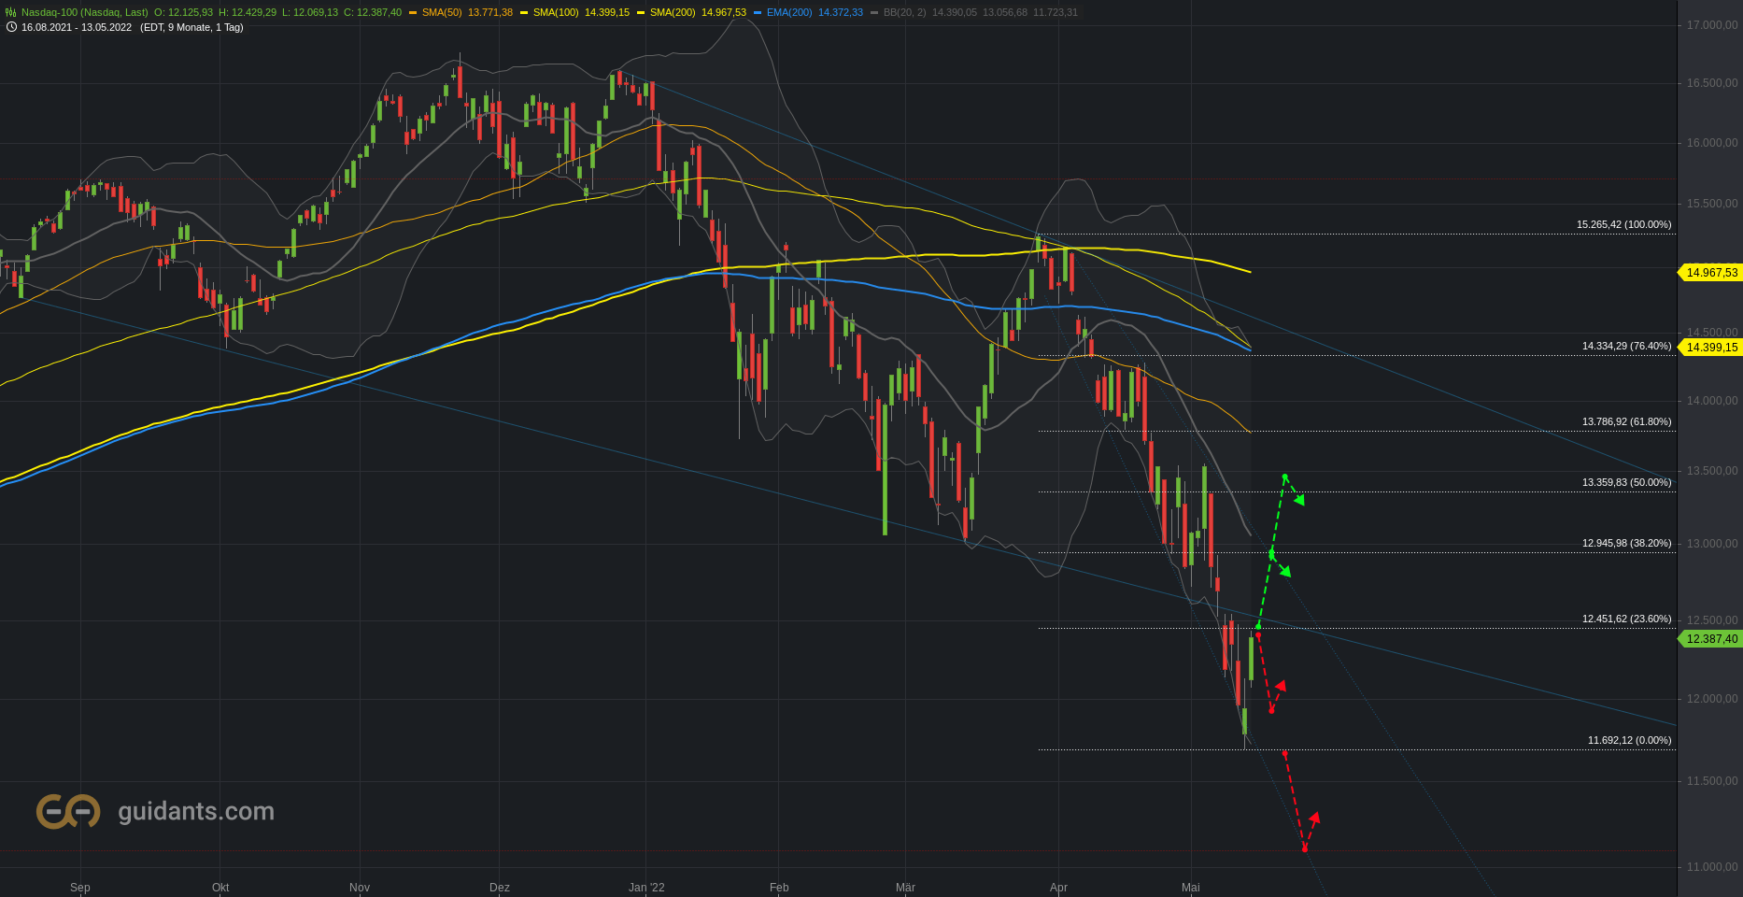This screenshot has height=897, width=1743.
Task: Click the 13.500,00 price axis label
Action: (1712, 471)
